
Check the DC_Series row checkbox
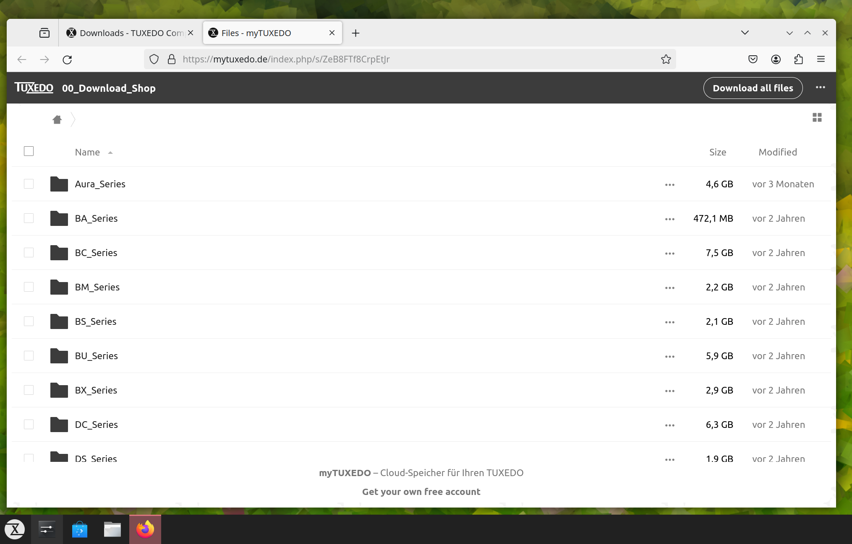tap(29, 425)
